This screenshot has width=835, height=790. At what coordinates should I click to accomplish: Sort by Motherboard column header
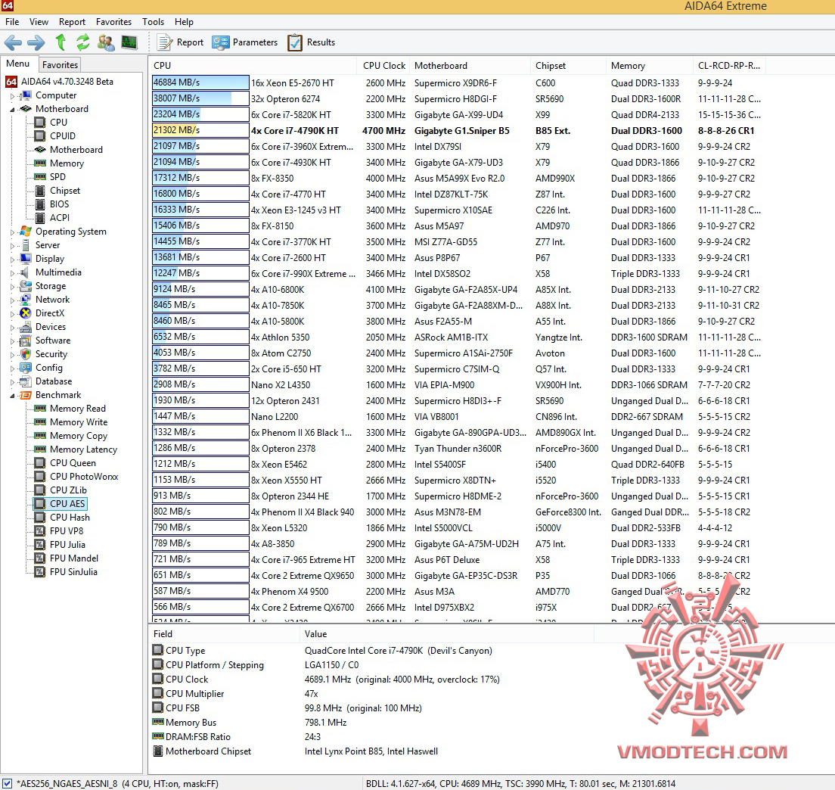pos(470,66)
